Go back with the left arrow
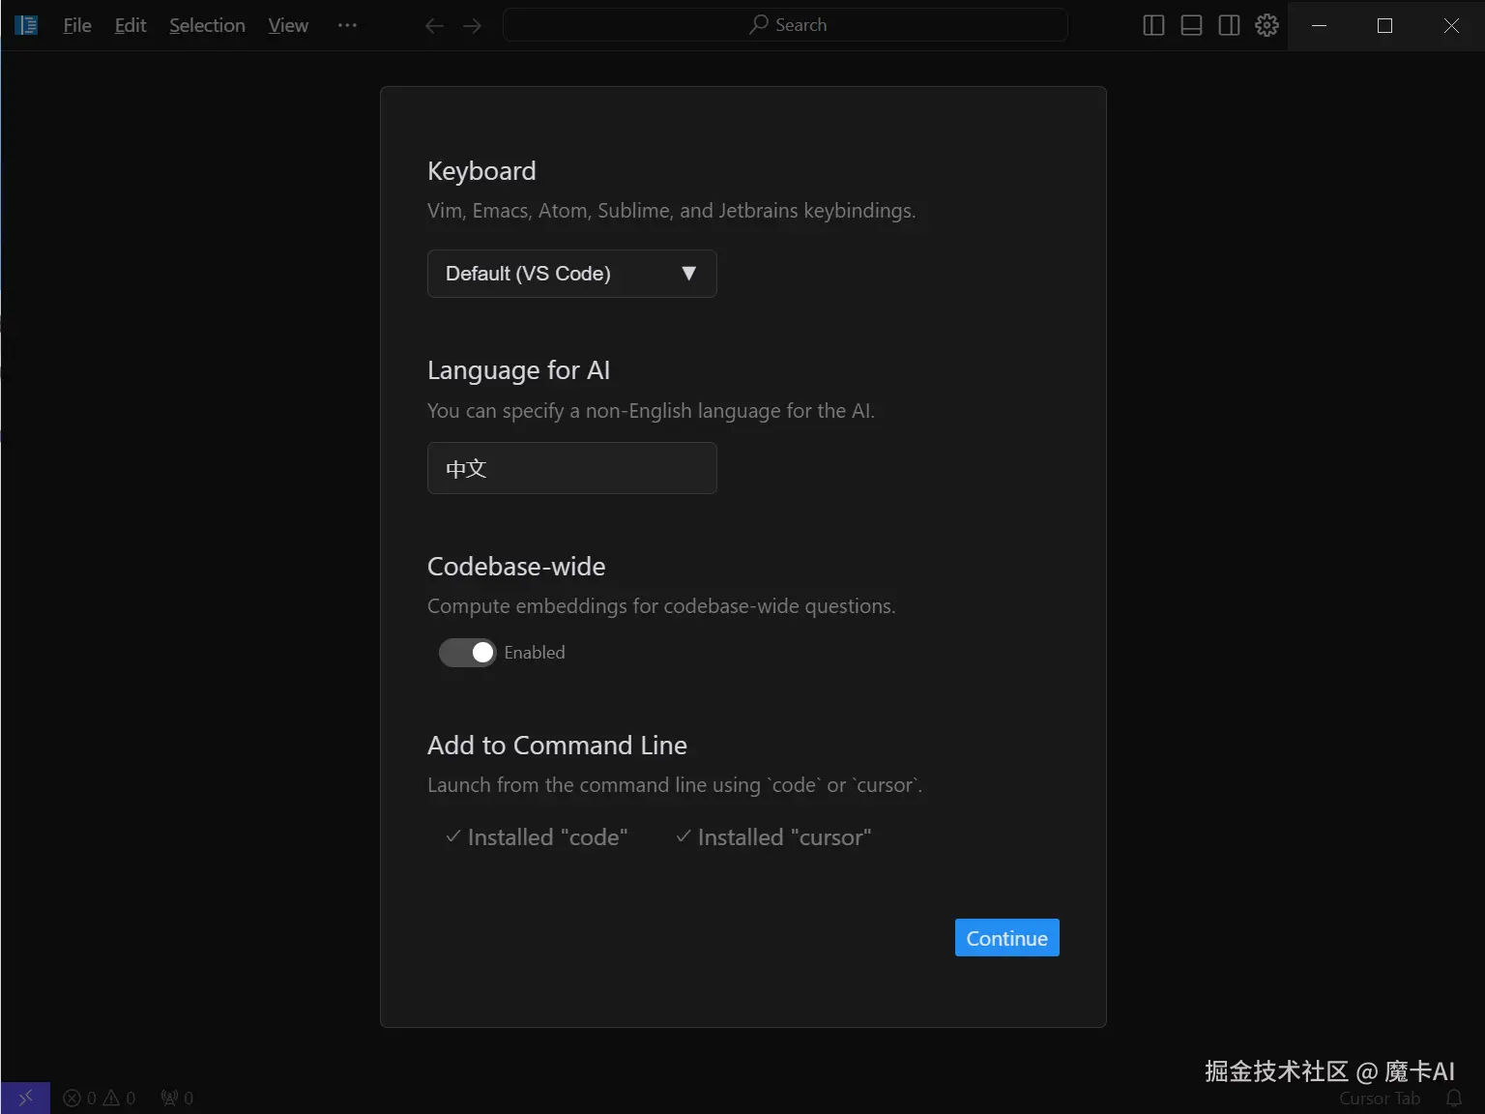Viewport: 1485px width, 1114px height. tap(435, 25)
